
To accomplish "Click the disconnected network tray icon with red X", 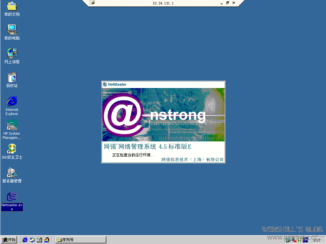I will (x=294, y=240).
